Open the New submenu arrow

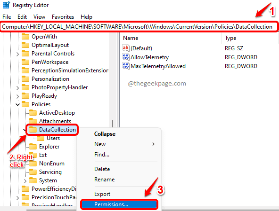[x=153, y=144]
